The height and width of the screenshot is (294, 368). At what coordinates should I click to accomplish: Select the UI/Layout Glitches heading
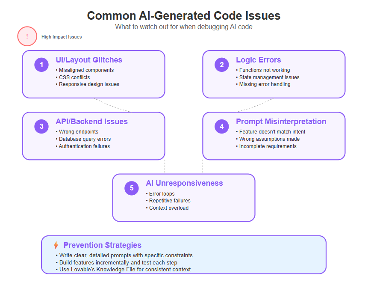pos(89,60)
